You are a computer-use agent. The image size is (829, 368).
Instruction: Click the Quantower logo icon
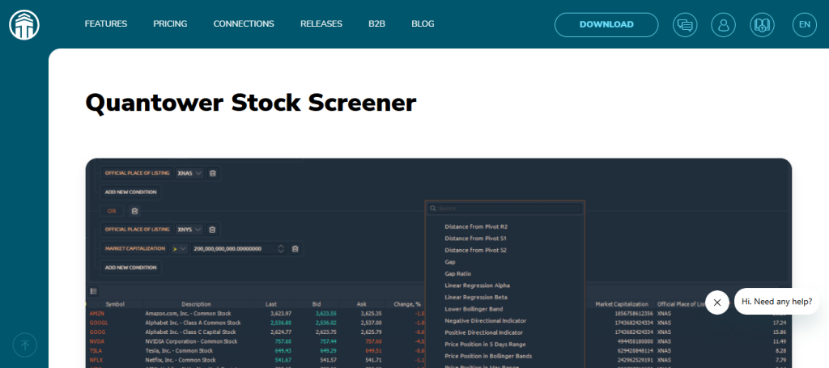pos(24,24)
